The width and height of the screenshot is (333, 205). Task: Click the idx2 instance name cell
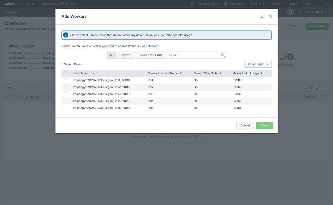[x=151, y=87]
